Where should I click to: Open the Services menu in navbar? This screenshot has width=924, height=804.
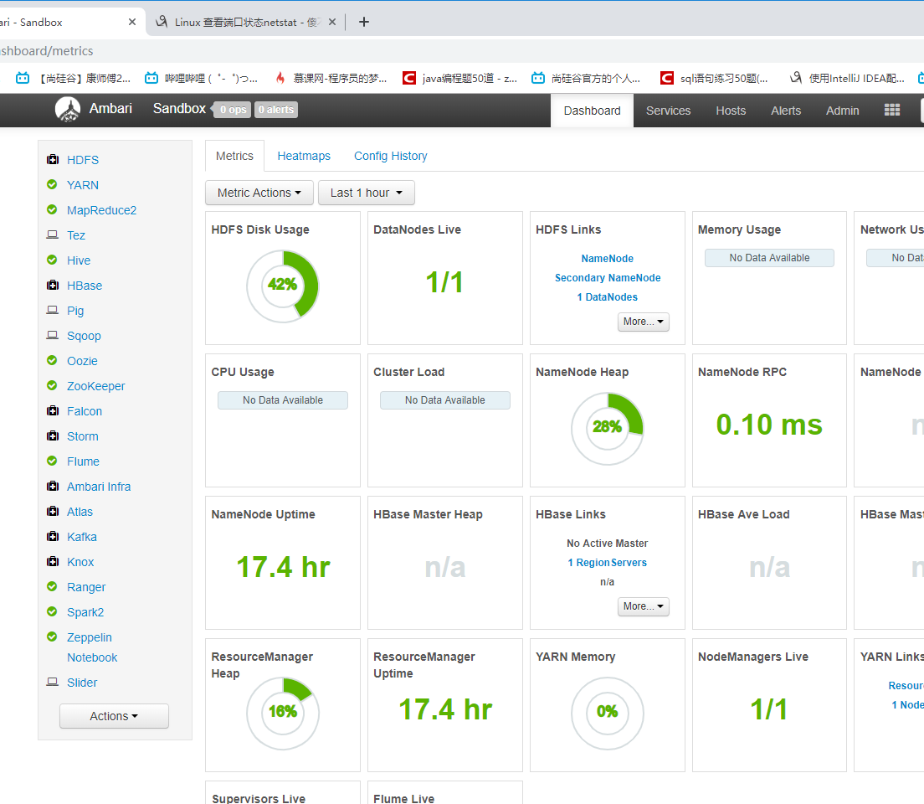668,111
